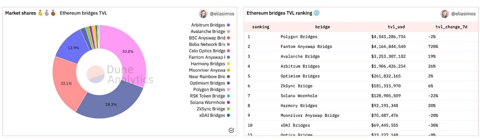Sort table by tvl_usd column header

point(396,27)
